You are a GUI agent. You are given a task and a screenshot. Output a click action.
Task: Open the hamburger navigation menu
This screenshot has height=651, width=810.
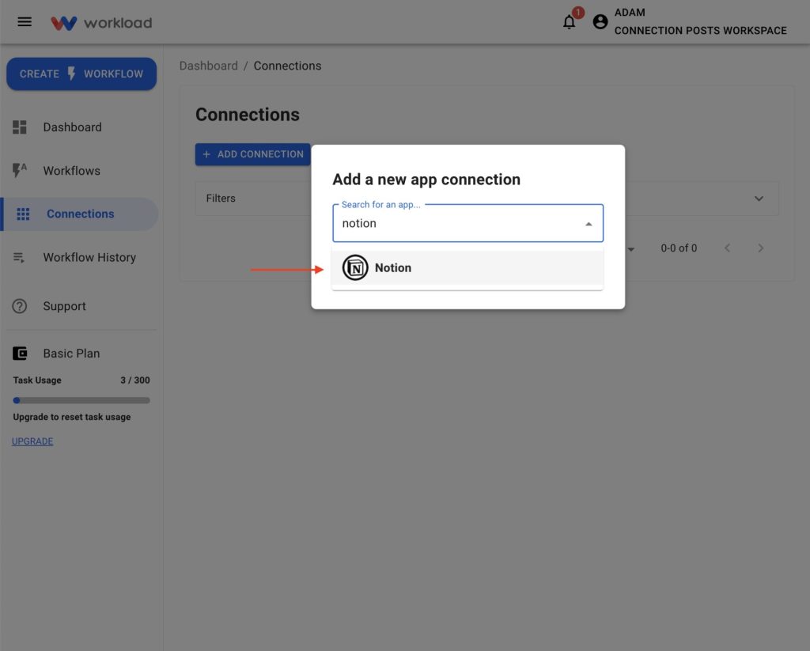tap(25, 21)
